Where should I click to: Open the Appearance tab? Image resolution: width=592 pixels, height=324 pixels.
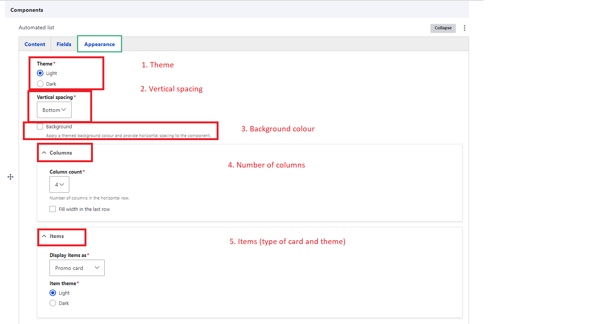(99, 44)
